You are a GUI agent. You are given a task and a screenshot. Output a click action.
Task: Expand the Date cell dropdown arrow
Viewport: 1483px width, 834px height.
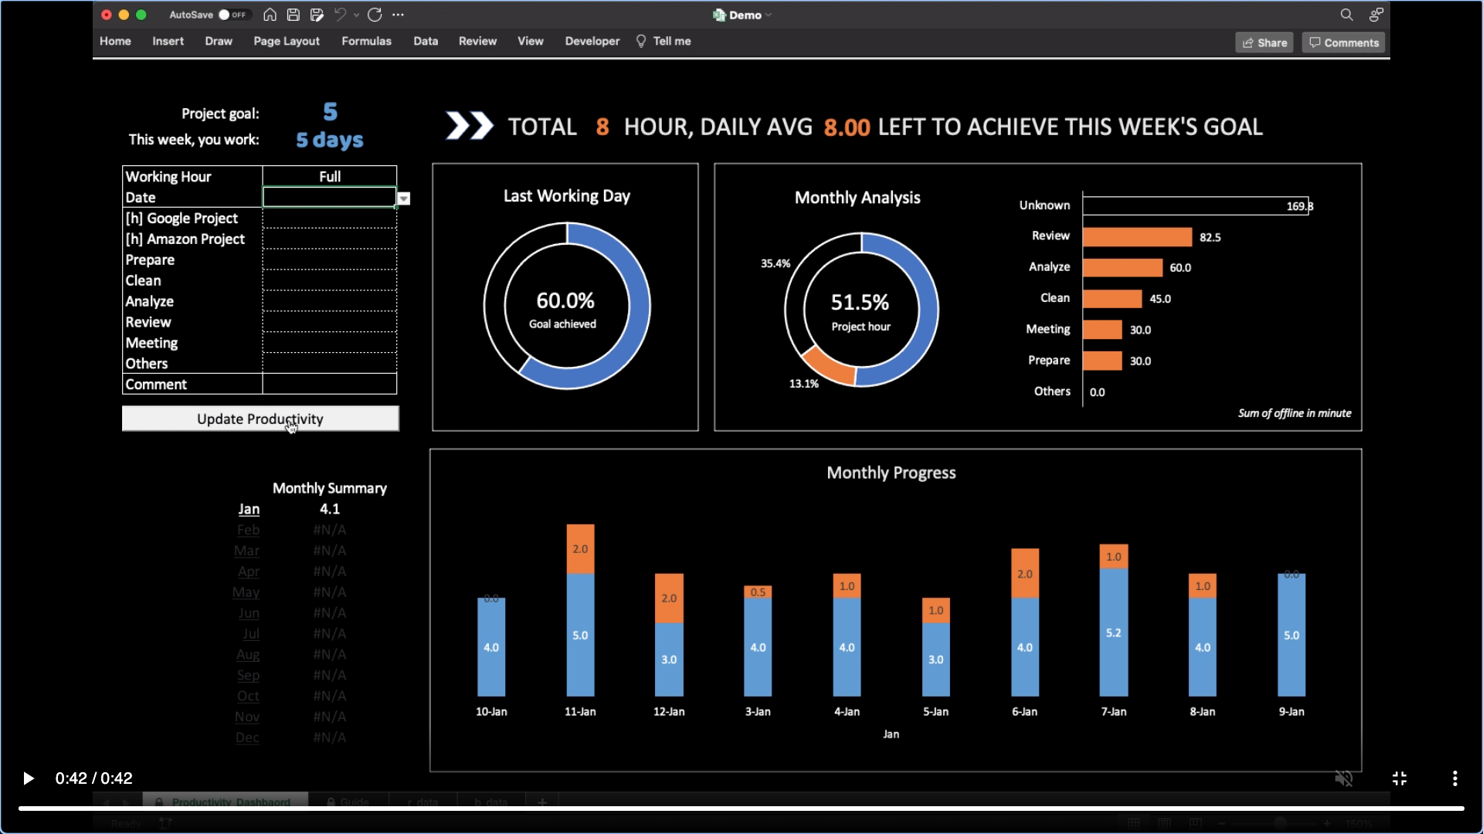click(x=403, y=198)
